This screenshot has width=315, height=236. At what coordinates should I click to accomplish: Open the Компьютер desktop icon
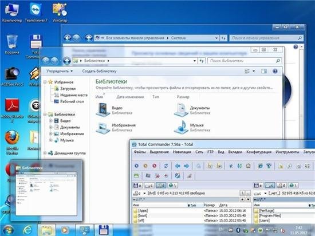(x=11, y=12)
